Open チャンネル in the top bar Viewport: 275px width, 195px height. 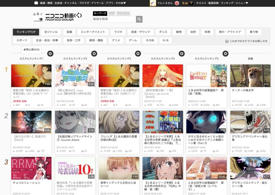70,3
